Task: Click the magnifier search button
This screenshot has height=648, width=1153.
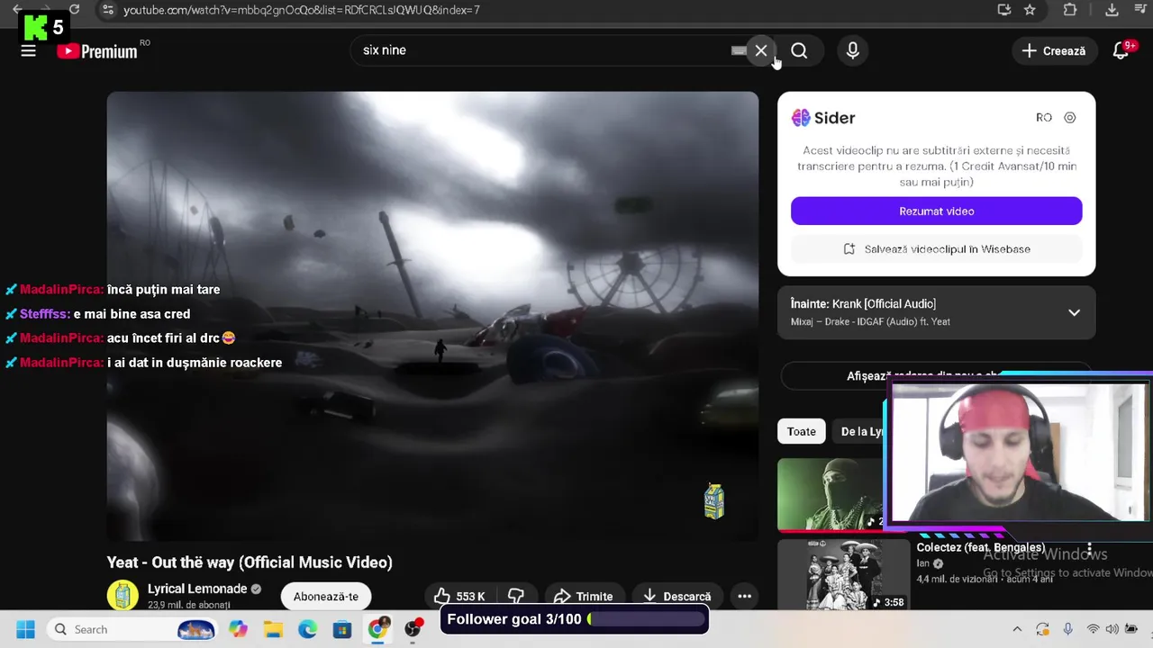Action: tap(799, 51)
